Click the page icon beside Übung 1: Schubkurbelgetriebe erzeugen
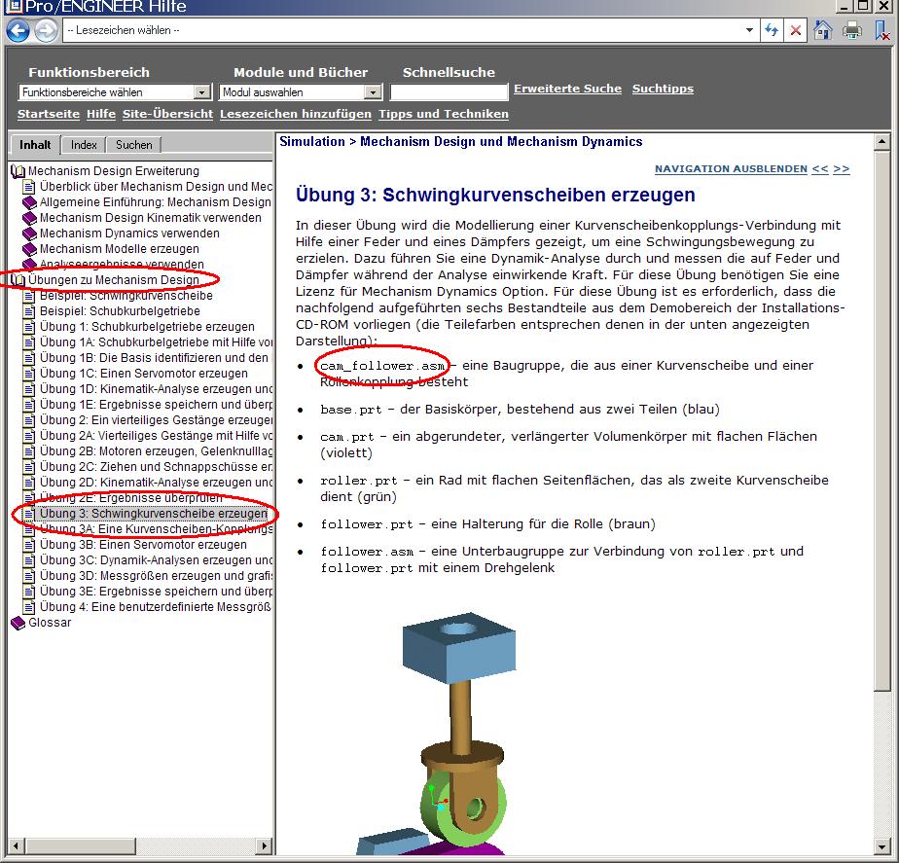 [28, 326]
